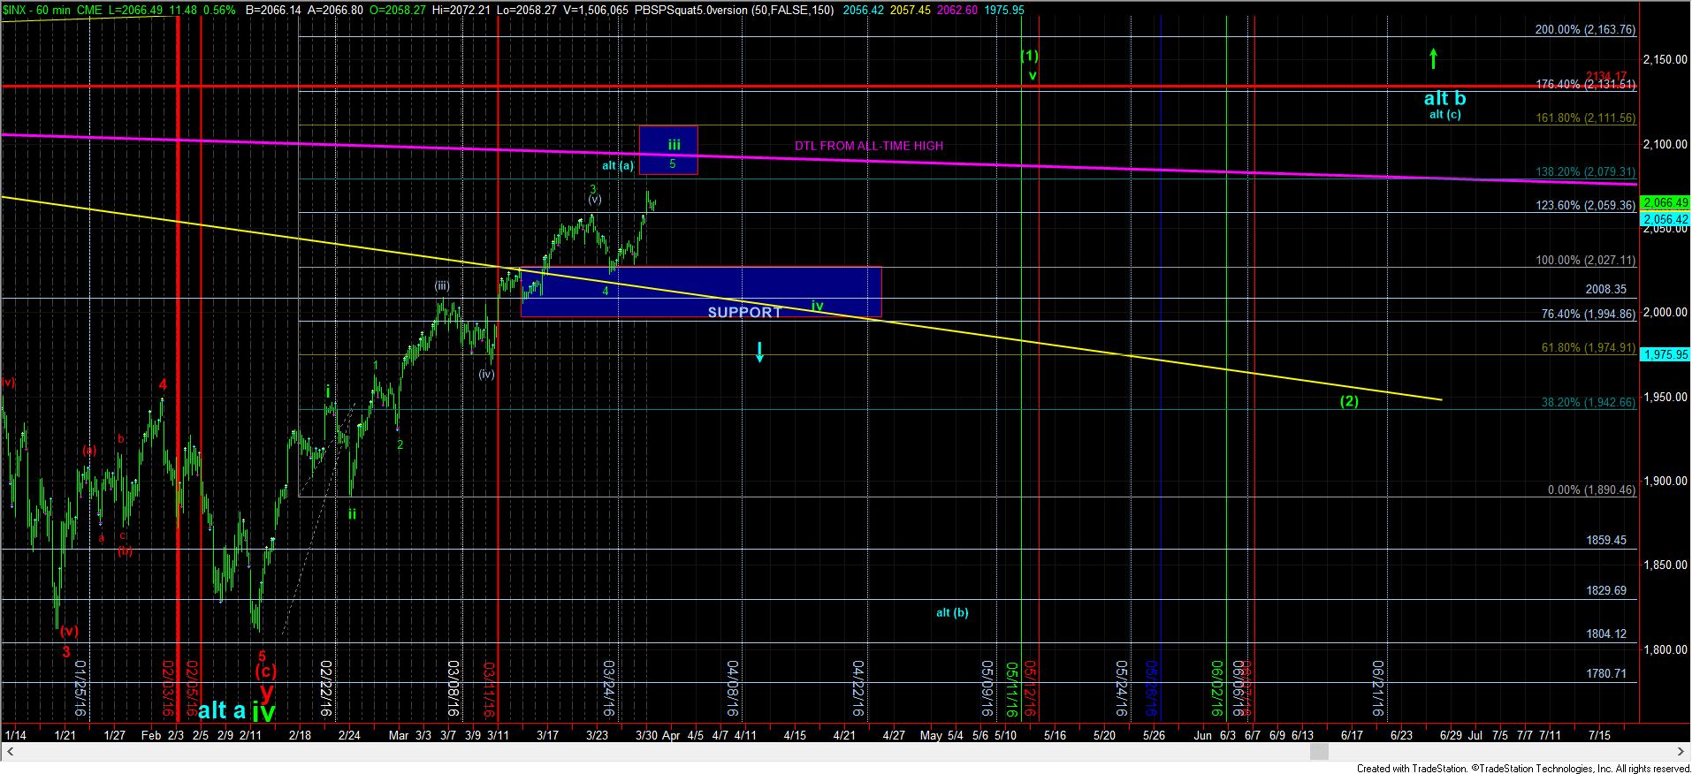Click the 1829.69 price level label
The height and width of the screenshot is (774, 1692).
1606,590
